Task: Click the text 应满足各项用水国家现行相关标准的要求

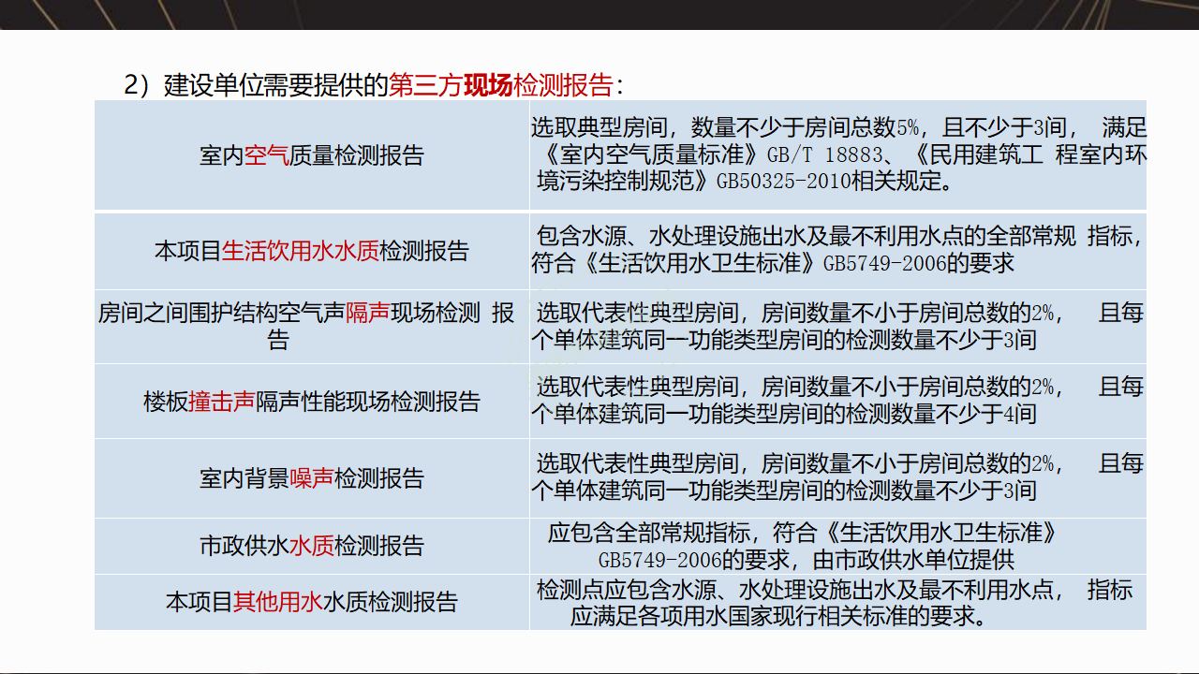Action: pos(777,617)
